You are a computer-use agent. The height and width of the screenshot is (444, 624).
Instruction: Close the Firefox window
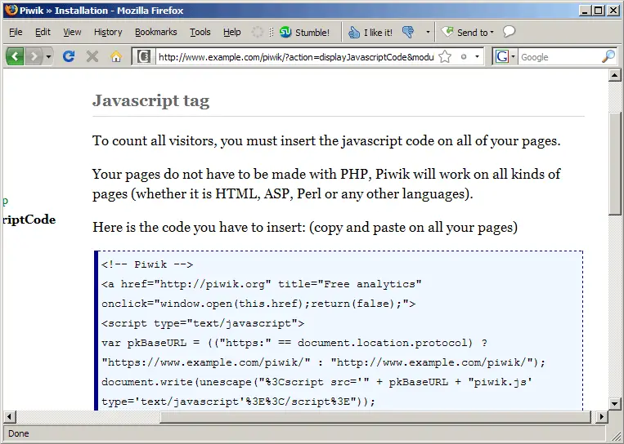pos(613,11)
